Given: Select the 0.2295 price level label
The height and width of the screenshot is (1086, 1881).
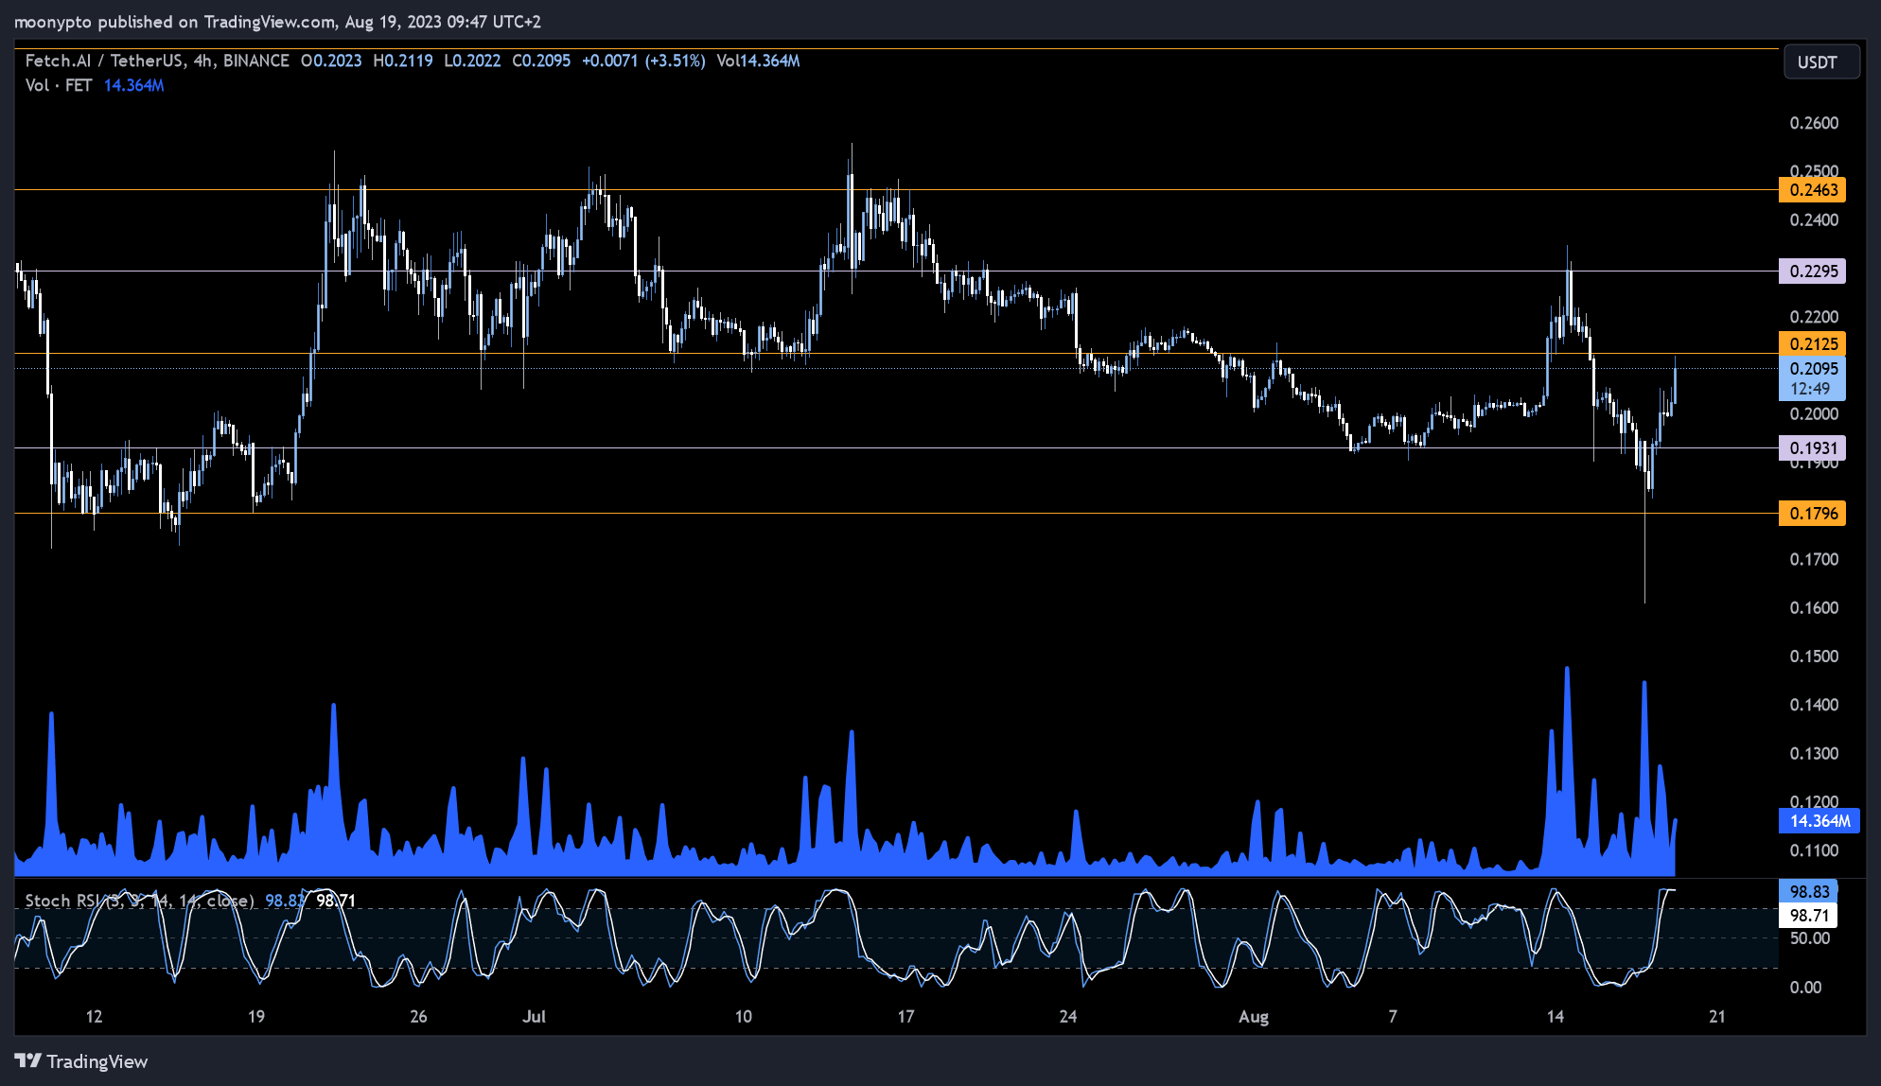Looking at the screenshot, I should [1813, 271].
